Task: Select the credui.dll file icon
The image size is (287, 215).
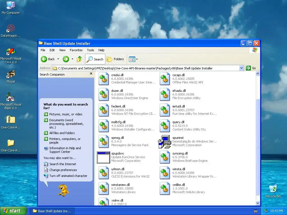Action: tap(104, 79)
